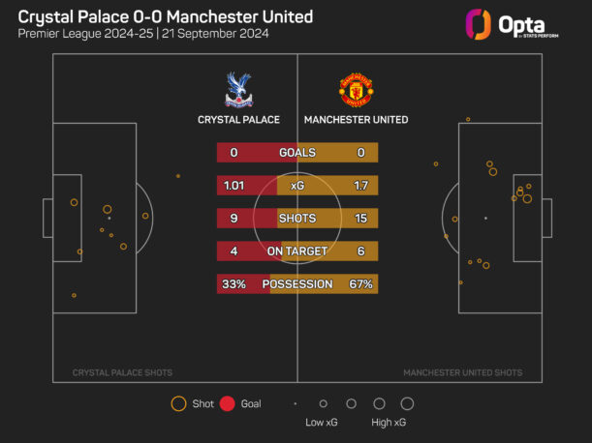Click the red Goal legend circle
The width and height of the screenshot is (592, 443).
click(x=229, y=403)
